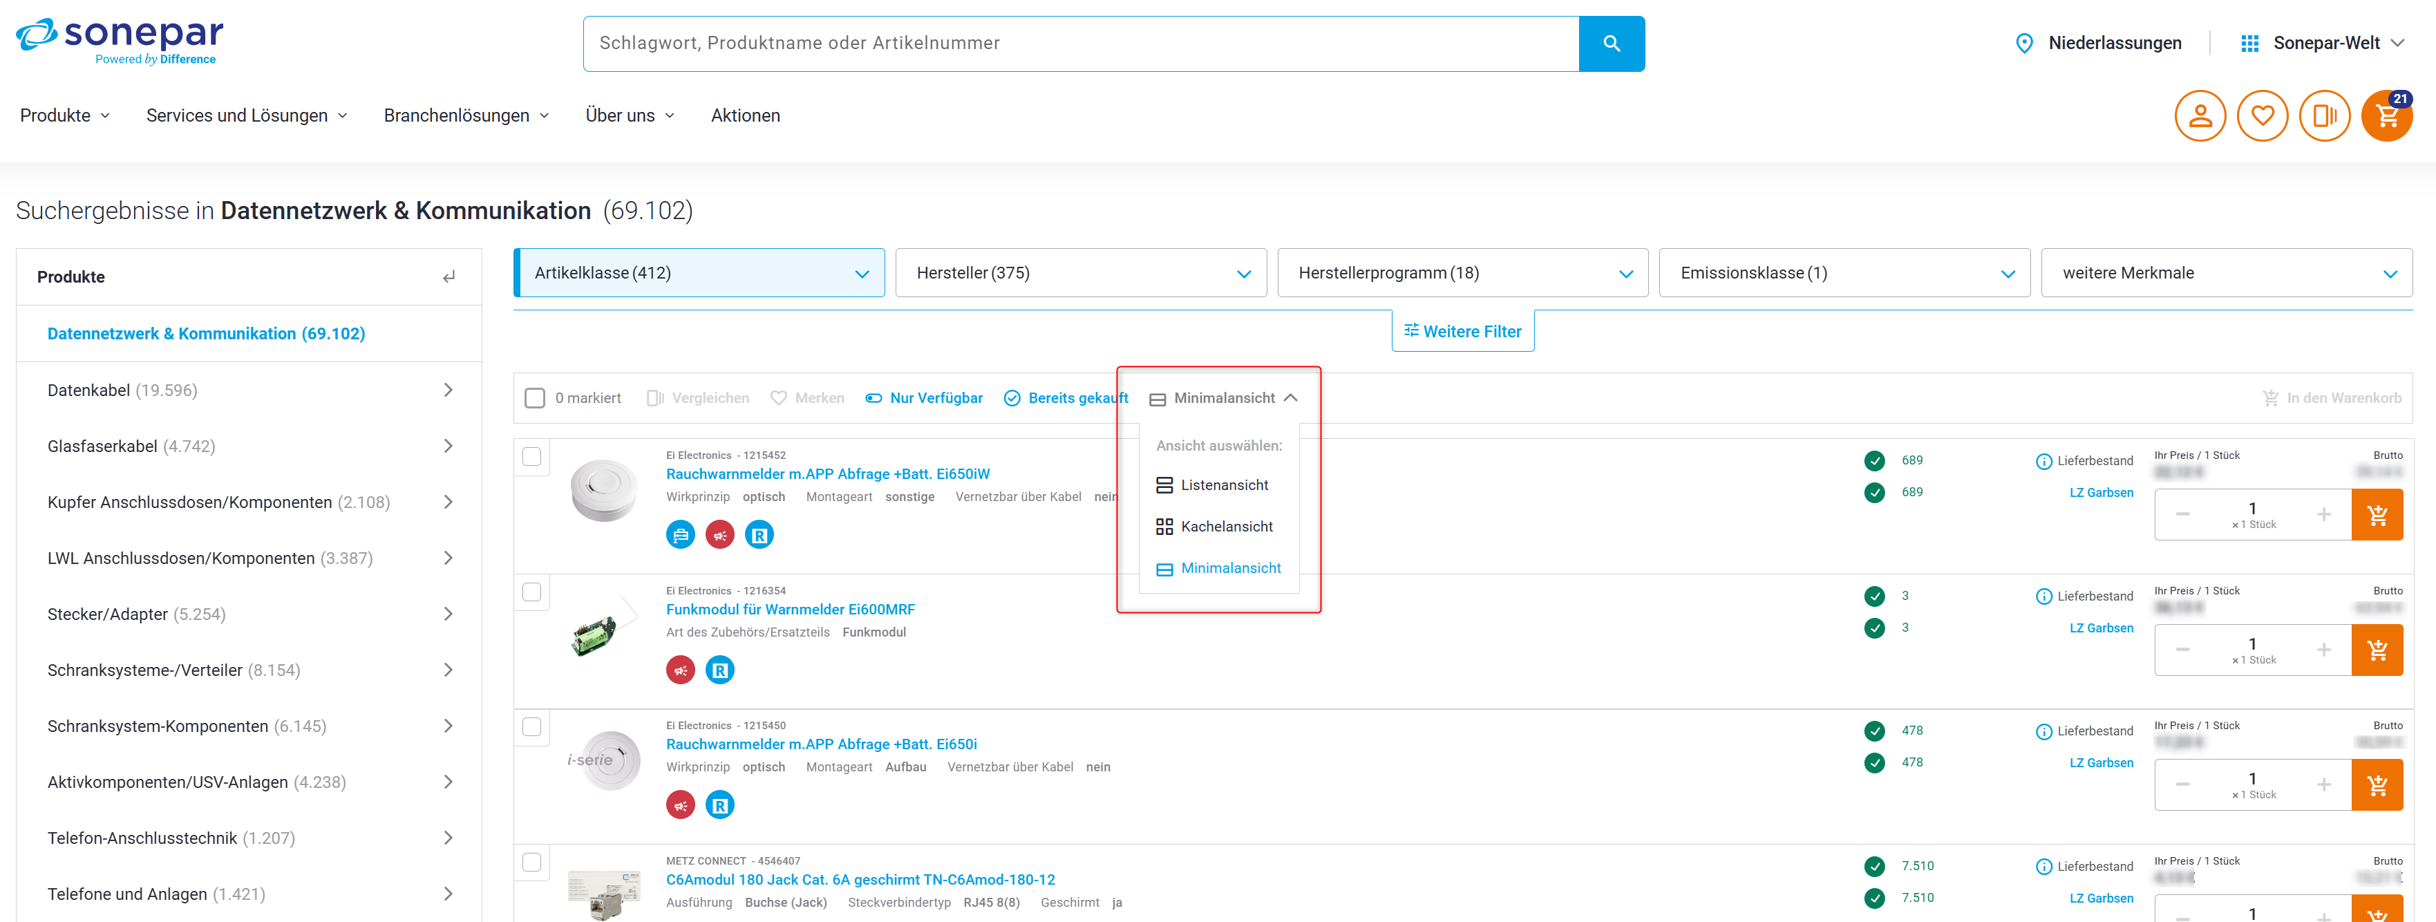Open the weitere Merkmale dropdown
Image resolution: width=2436 pixels, height=922 pixels.
(2227, 273)
